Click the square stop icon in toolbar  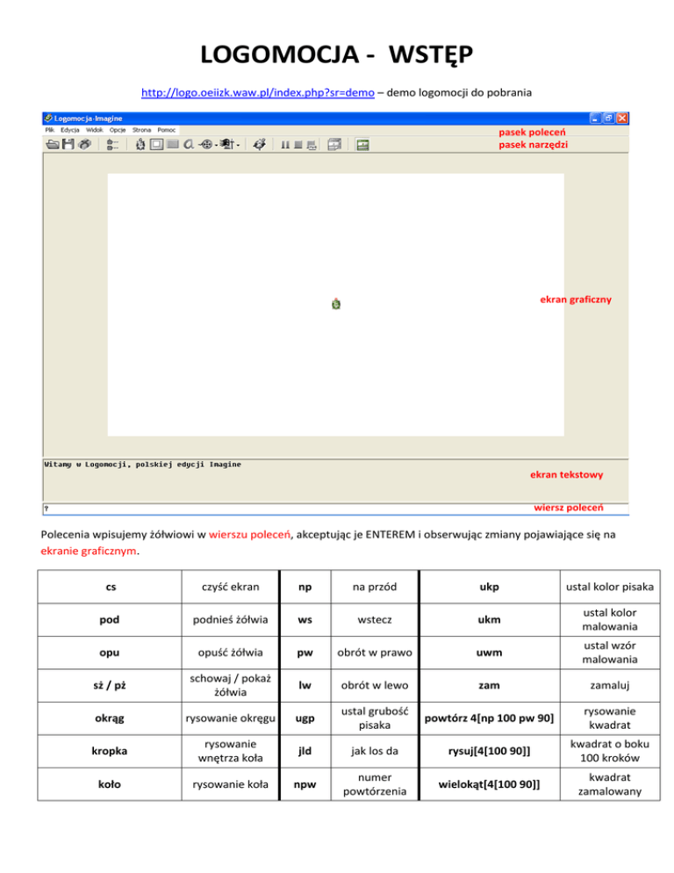click(298, 144)
